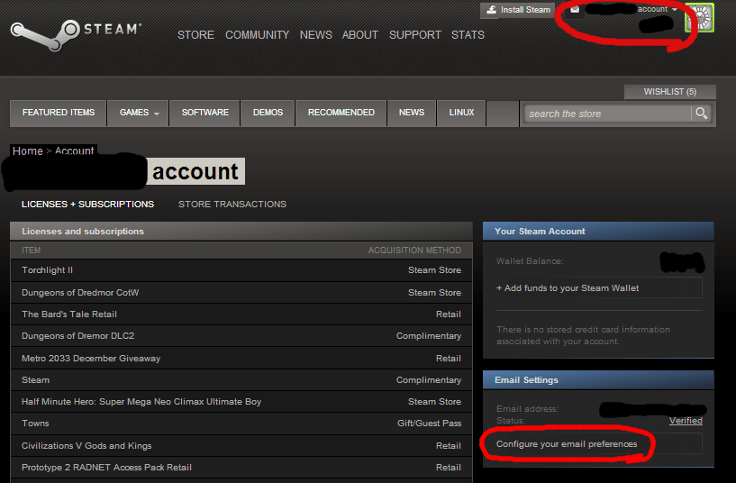Image resolution: width=736 pixels, height=483 pixels.
Task: Click the Account breadcrumb link
Action: (74, 150)
